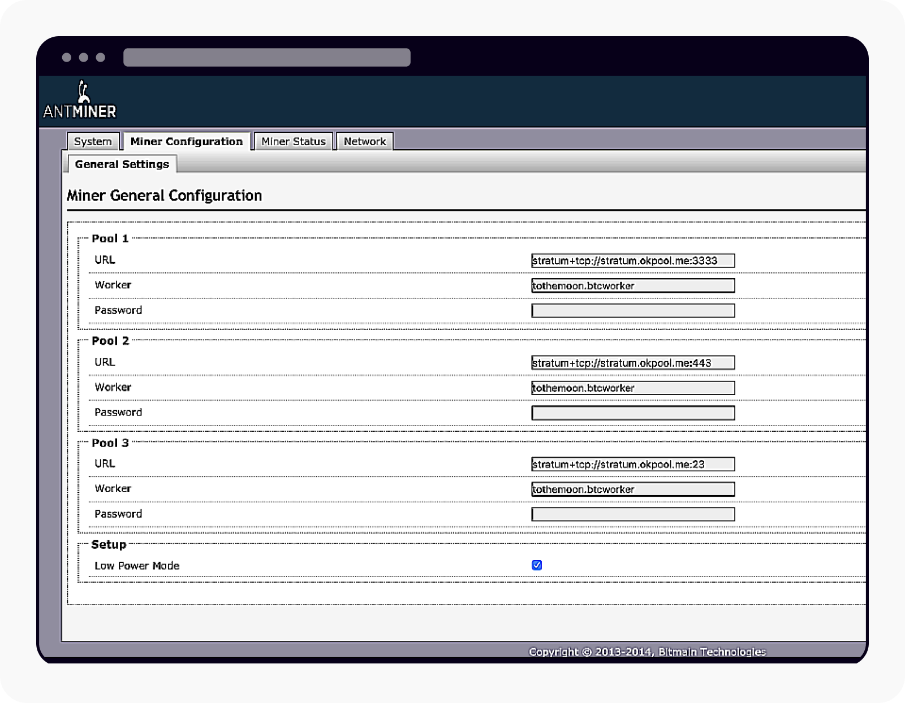This screenshot has height=703, width=905.
Task: Select the General Settings sub-tab
Action: (122, 164)
